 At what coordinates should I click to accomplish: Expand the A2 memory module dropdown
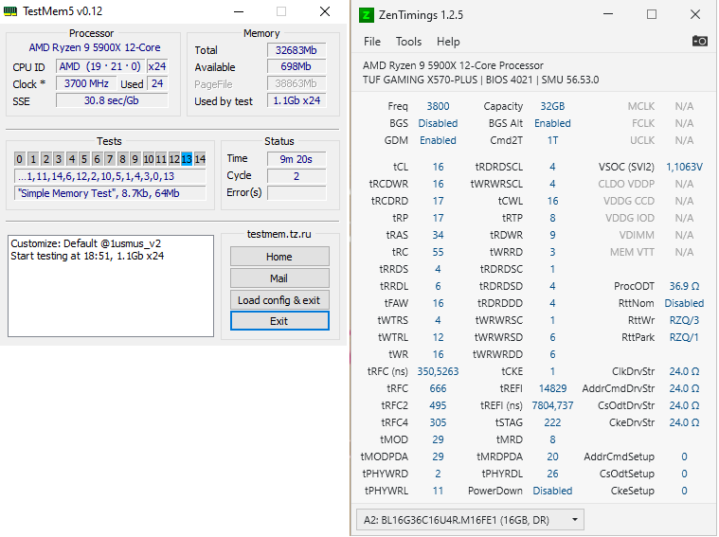tap(470, 520)
